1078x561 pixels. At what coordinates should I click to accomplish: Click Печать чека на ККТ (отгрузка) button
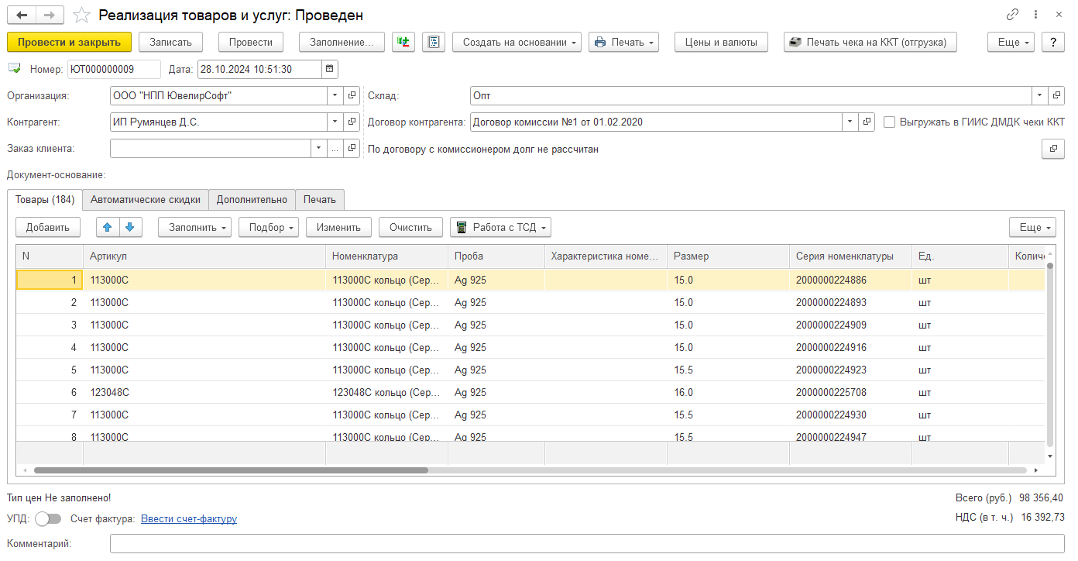point(870,42)
